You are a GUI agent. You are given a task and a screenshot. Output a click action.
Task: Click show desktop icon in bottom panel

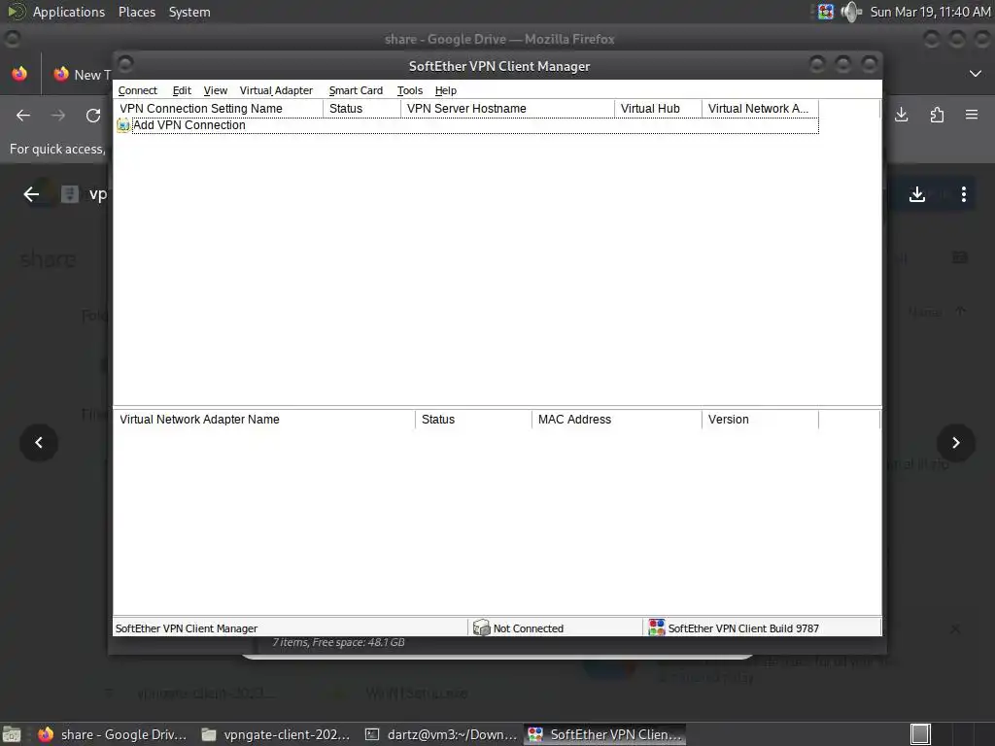(12, 734)
